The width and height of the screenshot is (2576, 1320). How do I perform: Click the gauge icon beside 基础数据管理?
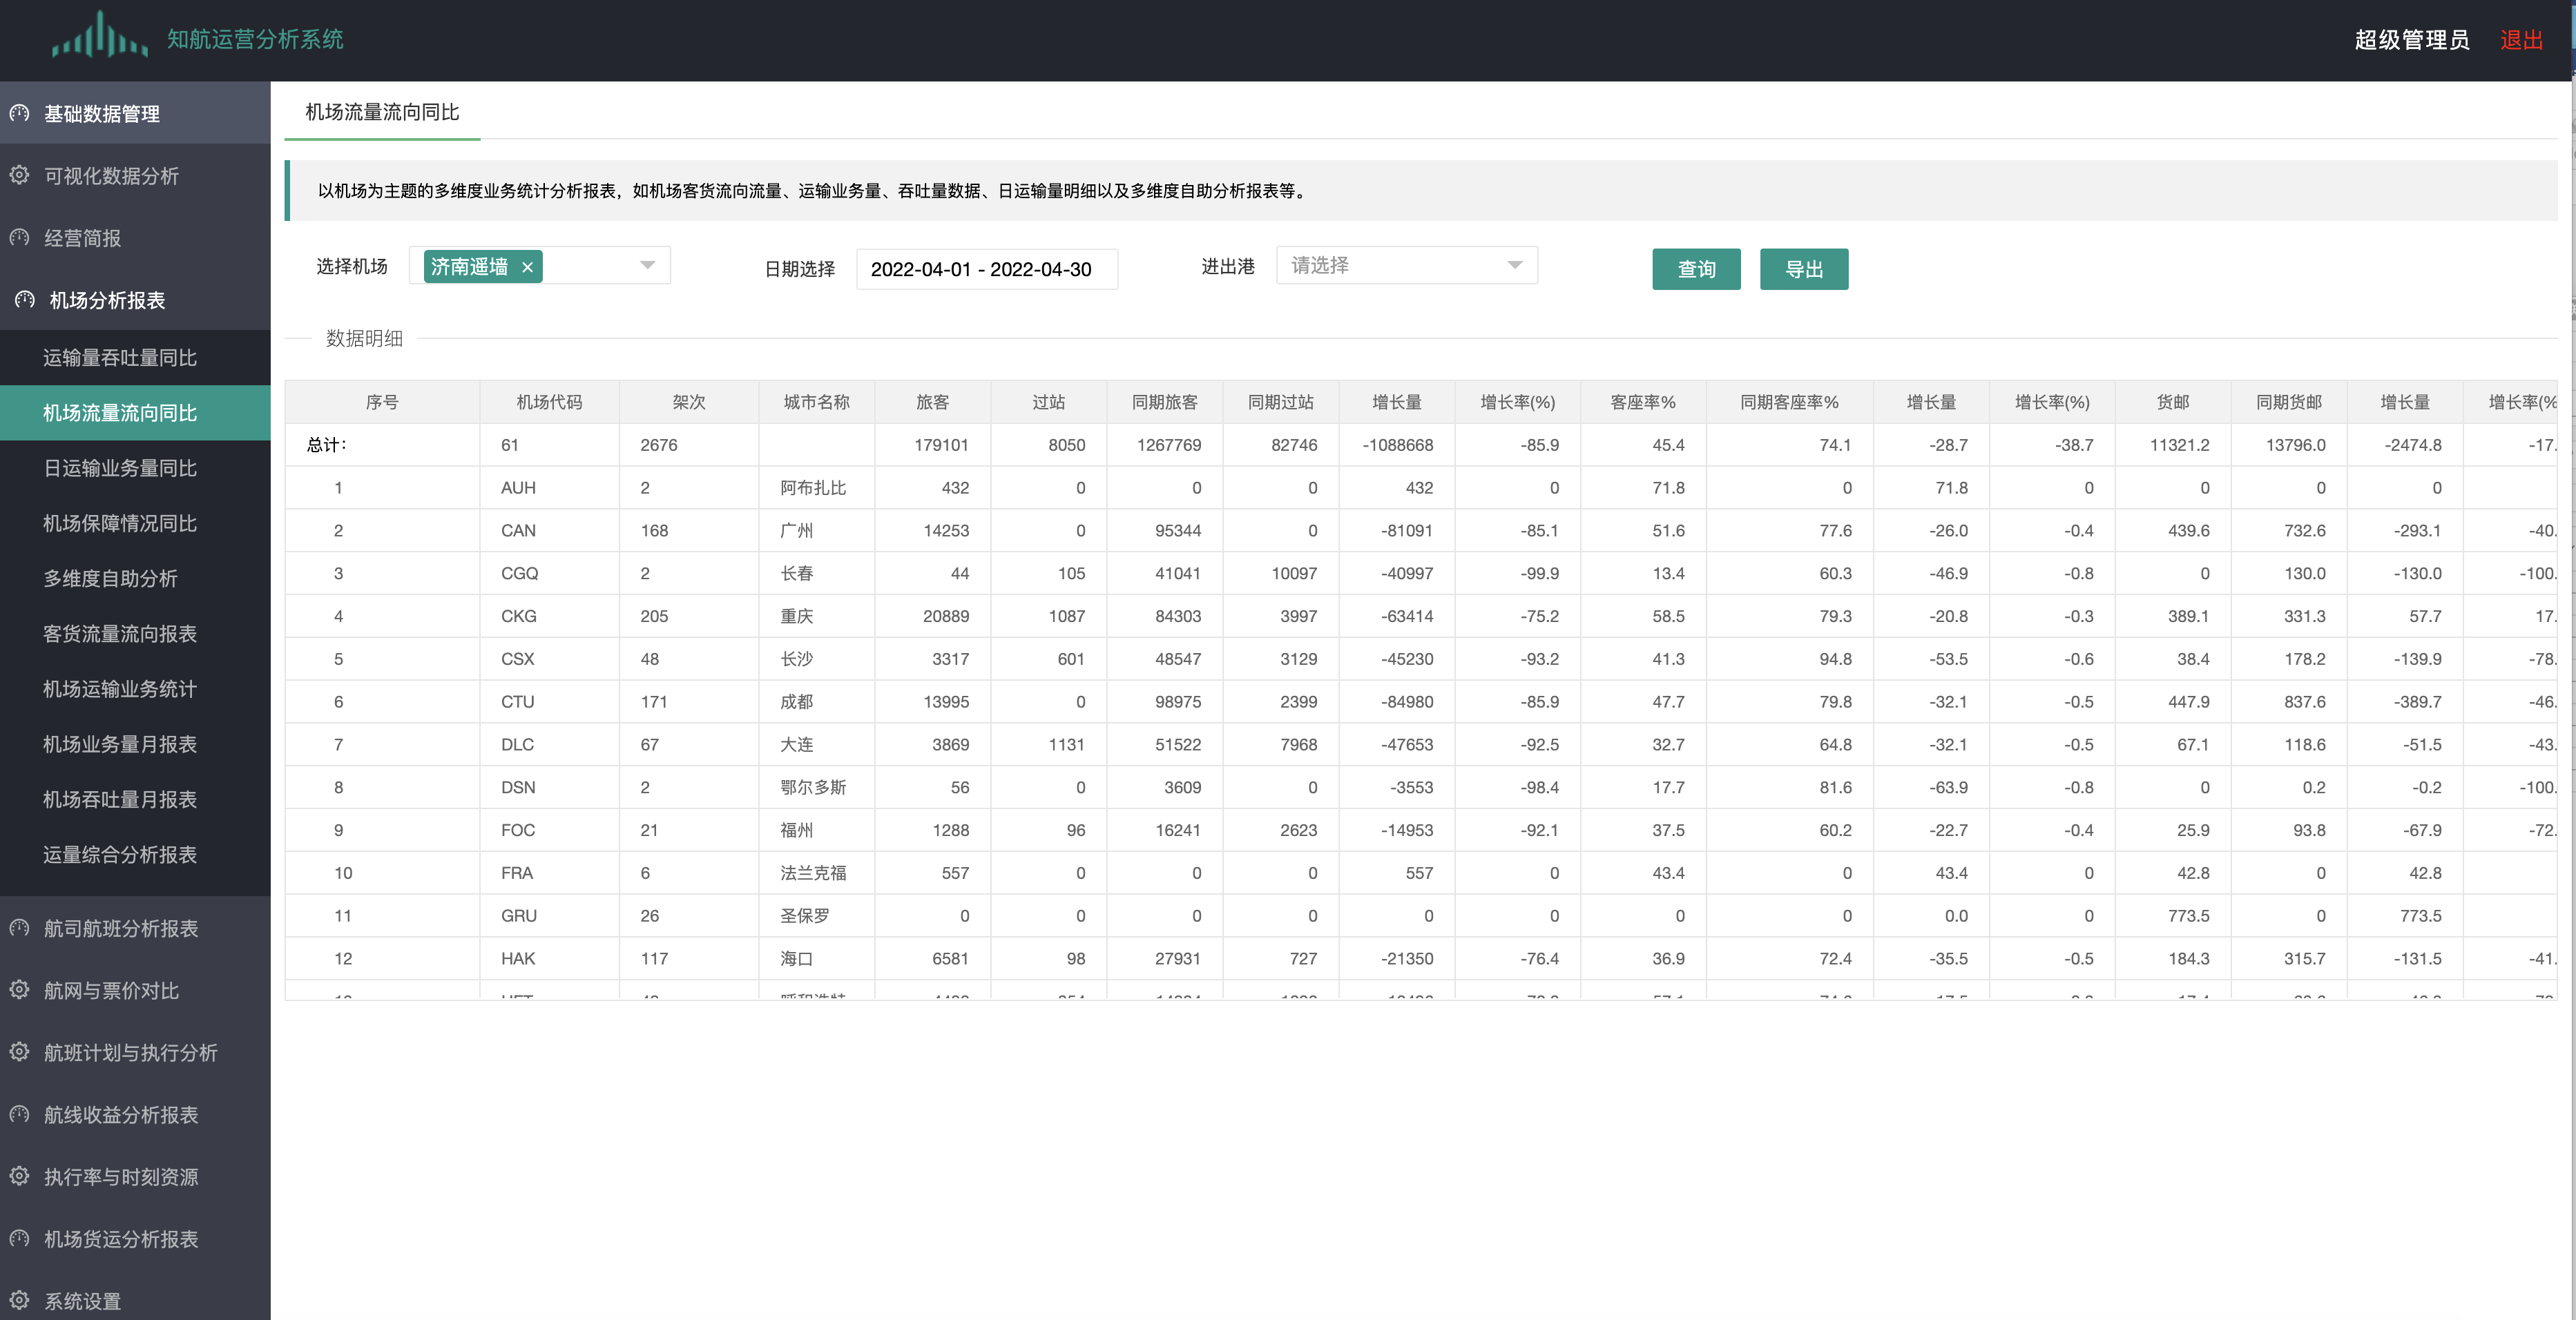tap(19, 113)
